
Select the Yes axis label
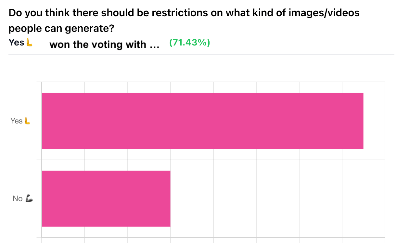pos(17,121)
